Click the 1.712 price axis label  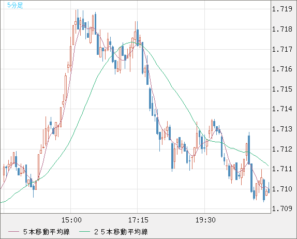click(x=282, y=149)
